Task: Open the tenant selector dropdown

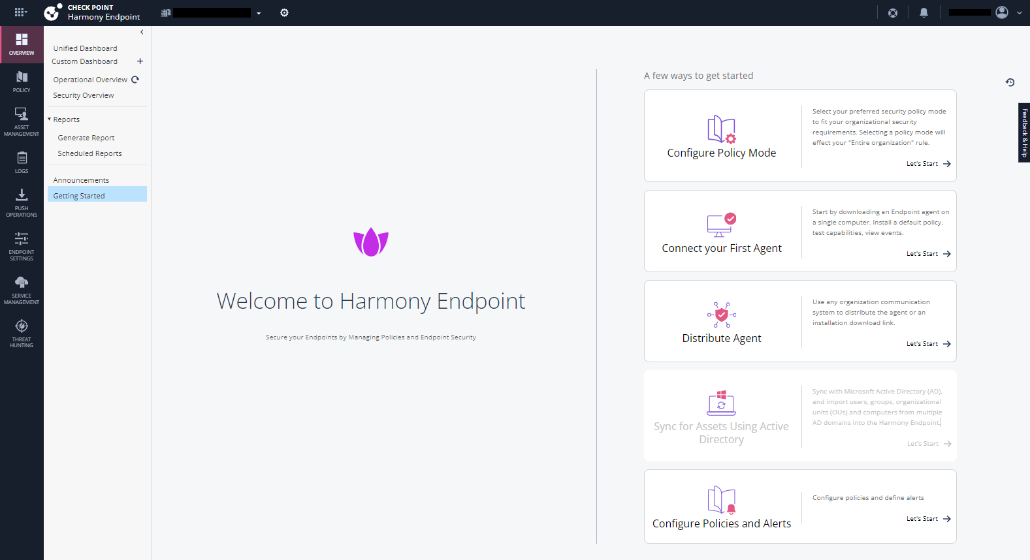Action: 212,12
